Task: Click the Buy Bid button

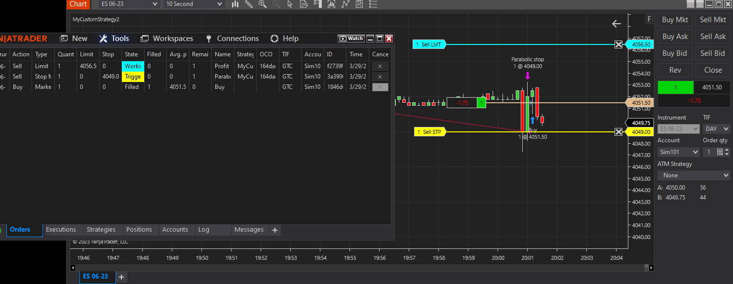Action: 675,53
